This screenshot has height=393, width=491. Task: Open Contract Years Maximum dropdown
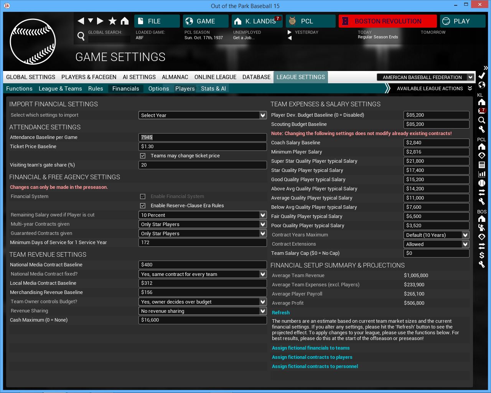437,235
